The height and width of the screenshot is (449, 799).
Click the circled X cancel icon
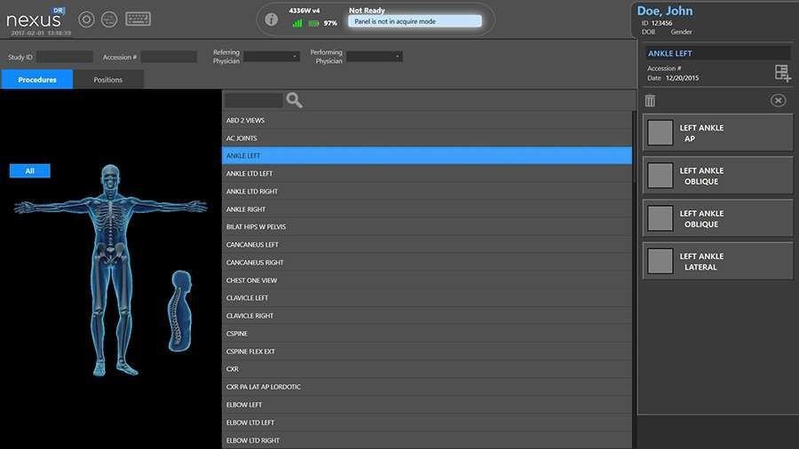pos(779,100)
